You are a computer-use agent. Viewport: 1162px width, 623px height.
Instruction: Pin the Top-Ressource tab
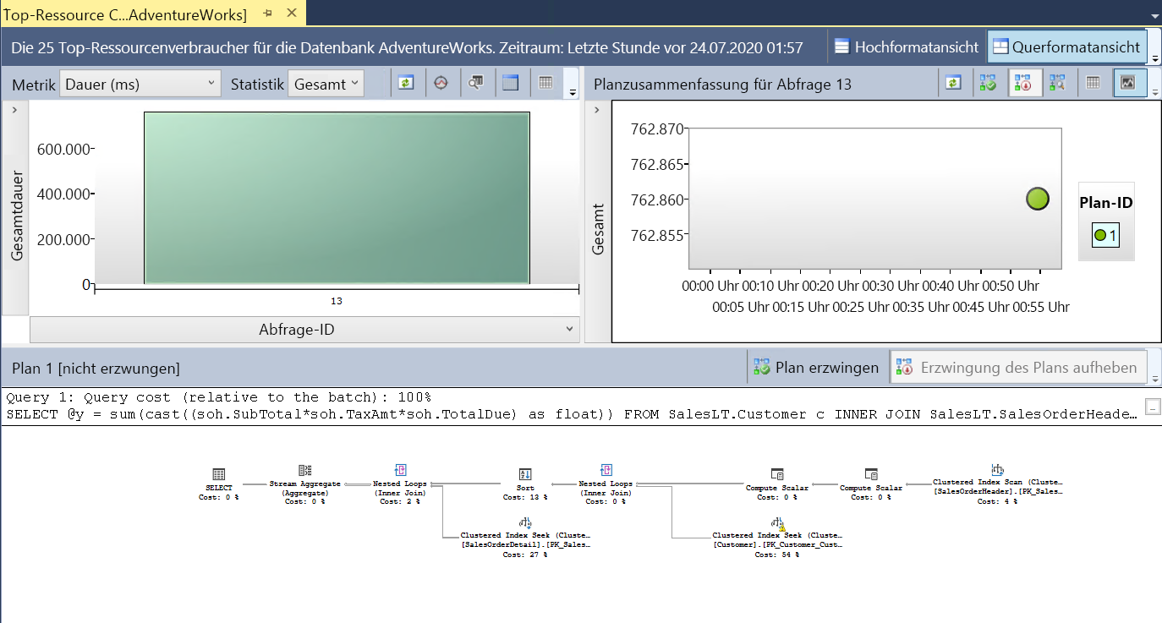pos(268,13)
